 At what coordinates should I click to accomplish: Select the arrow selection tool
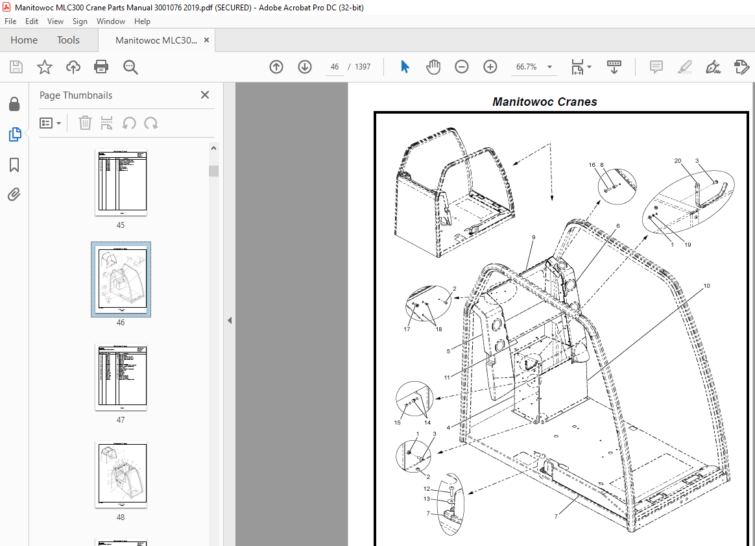pos(405,66)
